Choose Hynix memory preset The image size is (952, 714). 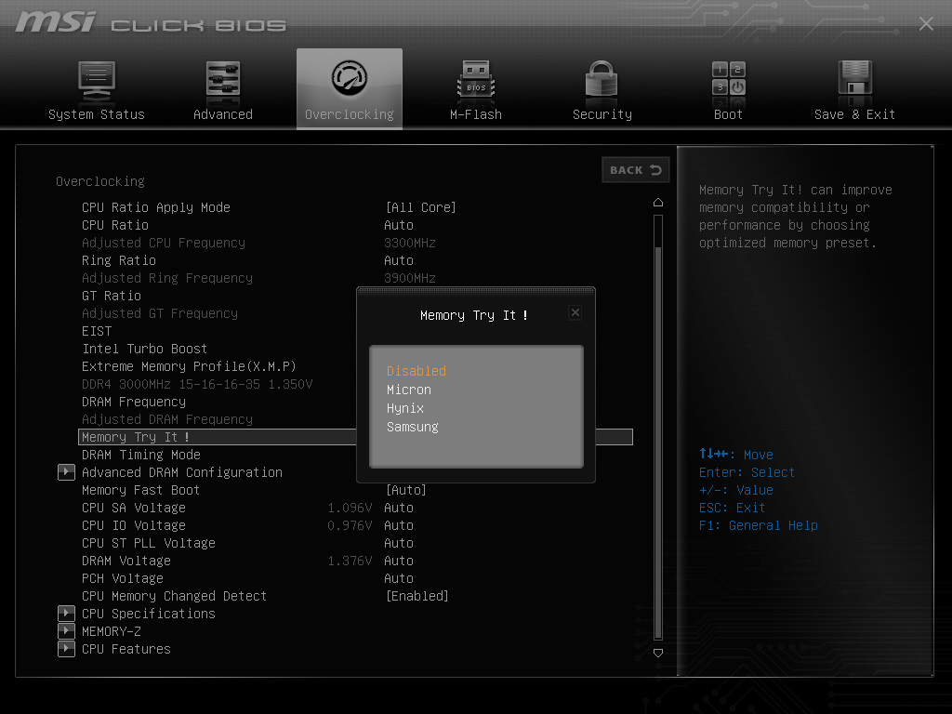click(405, 409)
